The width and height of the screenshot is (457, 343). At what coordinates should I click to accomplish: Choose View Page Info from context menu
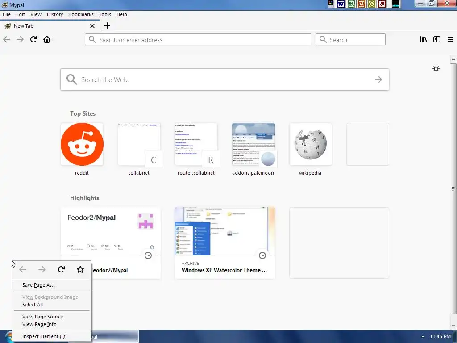tap(52, 324)
